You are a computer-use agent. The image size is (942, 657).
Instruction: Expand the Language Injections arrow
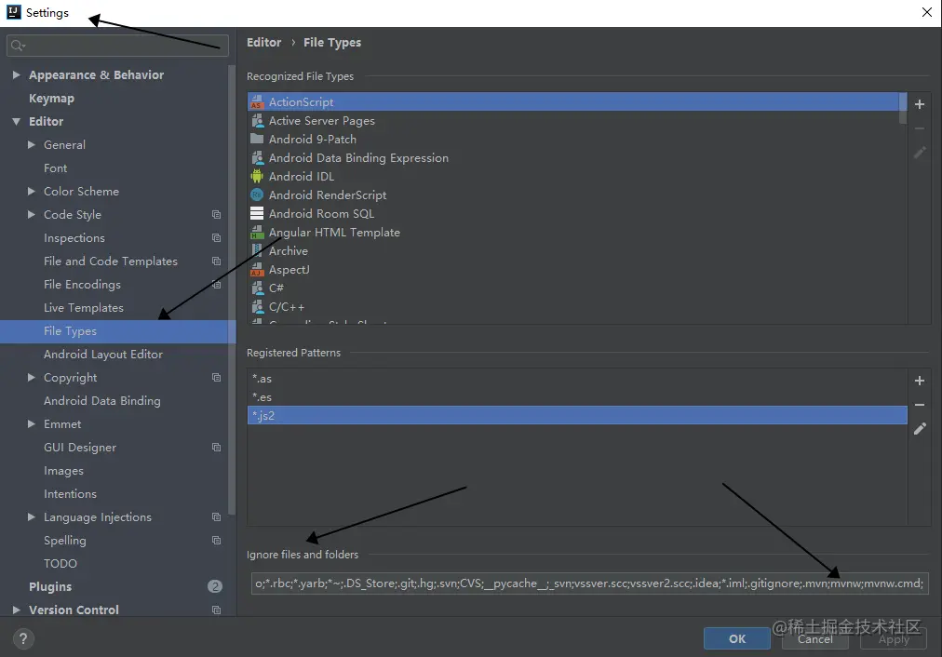point(32,517)
